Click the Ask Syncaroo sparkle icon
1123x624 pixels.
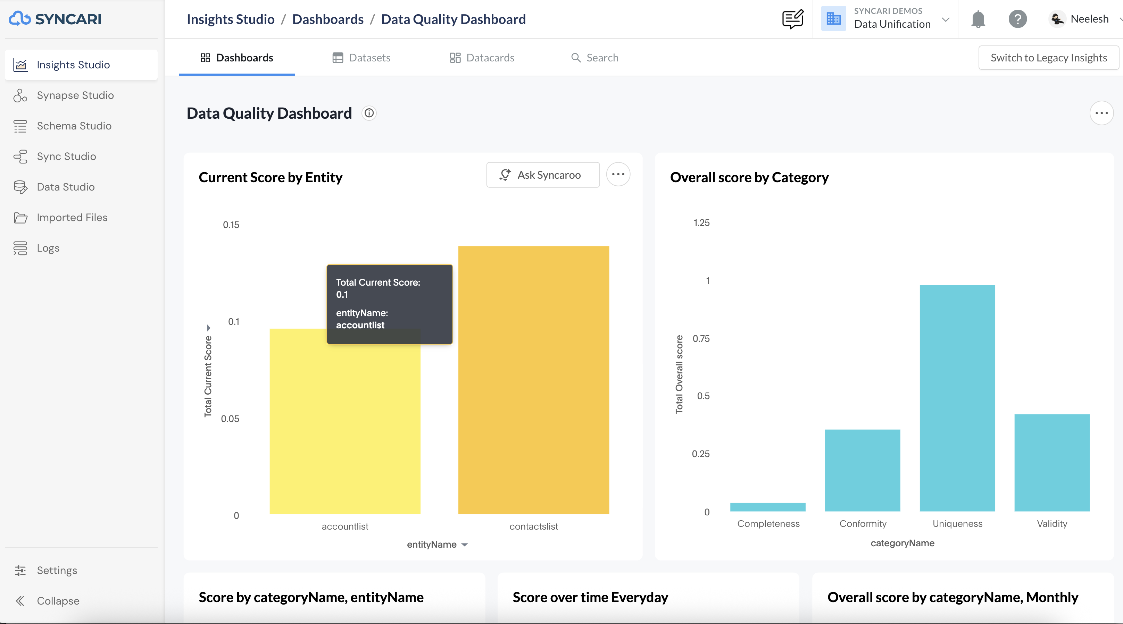point(505,175)
